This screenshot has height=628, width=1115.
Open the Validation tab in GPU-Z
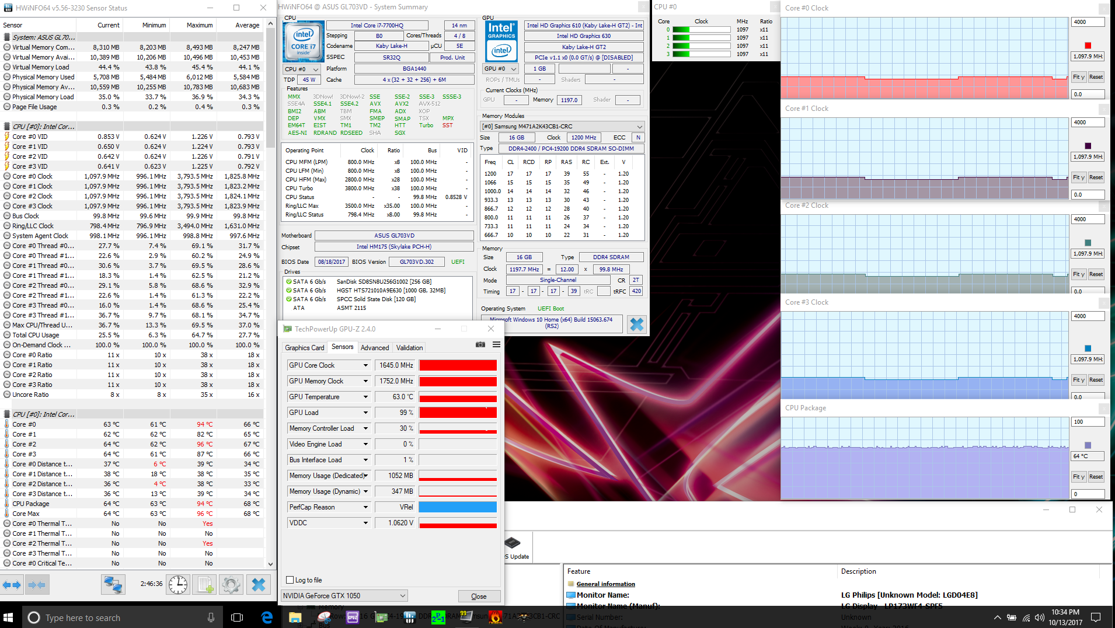(410, 348)
